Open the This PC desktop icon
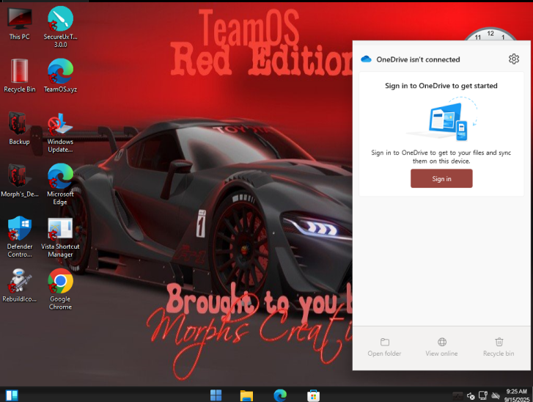 [19, 23]
